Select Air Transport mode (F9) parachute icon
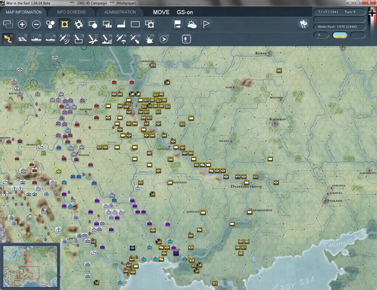 121,39
